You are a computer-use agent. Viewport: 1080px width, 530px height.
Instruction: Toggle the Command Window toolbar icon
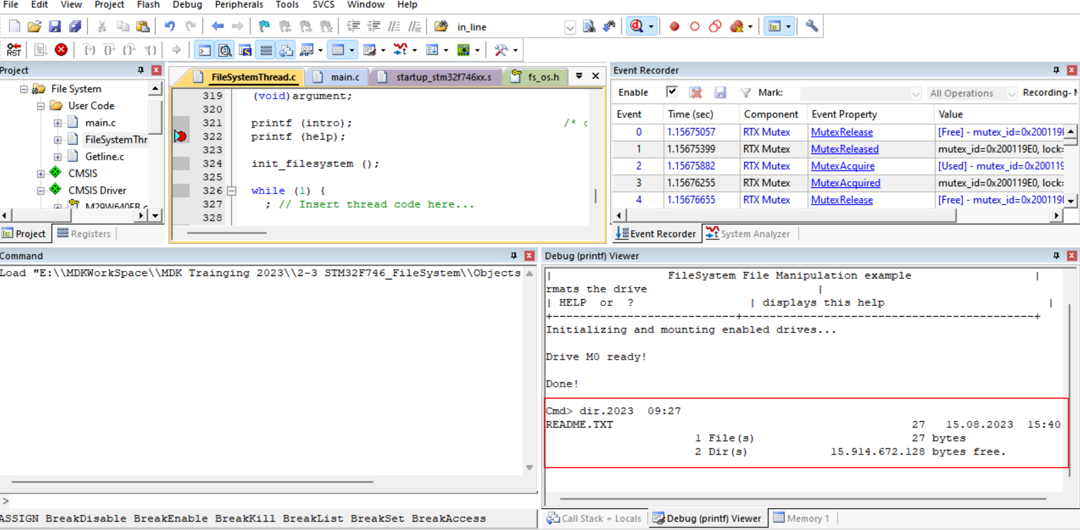coord(204,51)
